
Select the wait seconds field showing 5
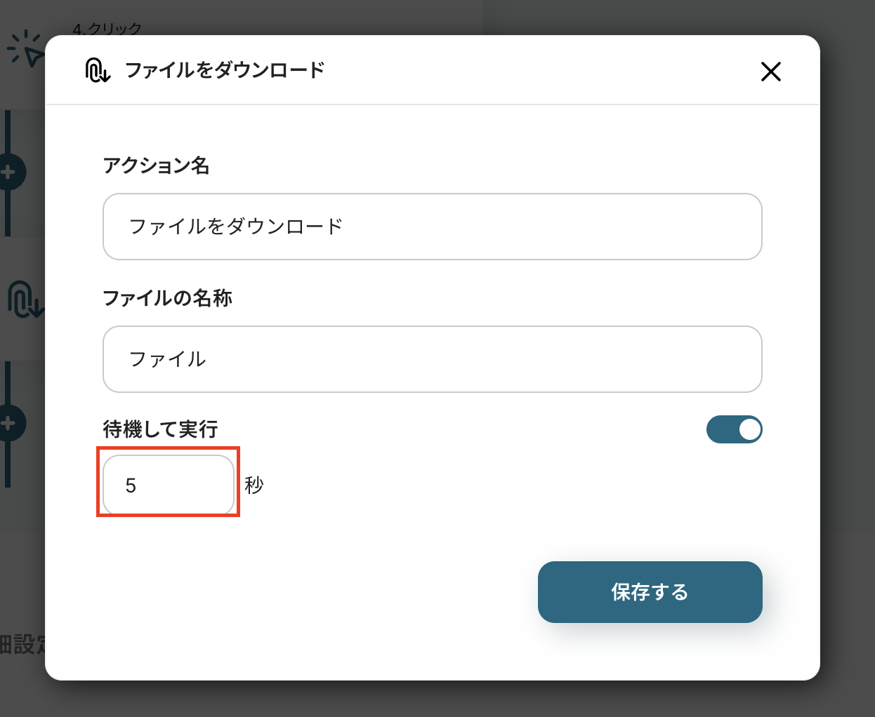[x=169, y=485]
